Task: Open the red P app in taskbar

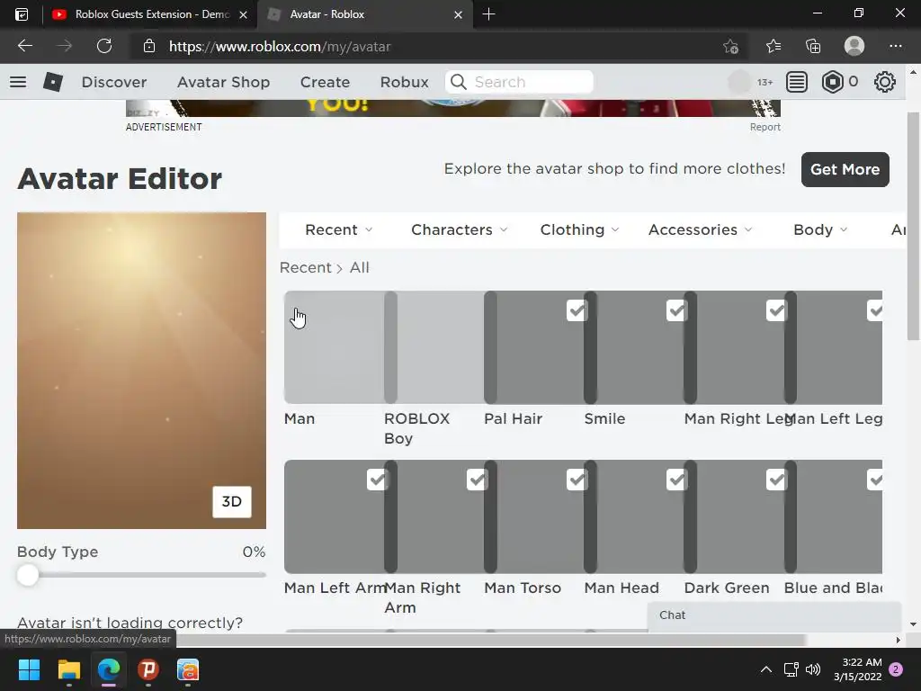Action: [148, 669]
